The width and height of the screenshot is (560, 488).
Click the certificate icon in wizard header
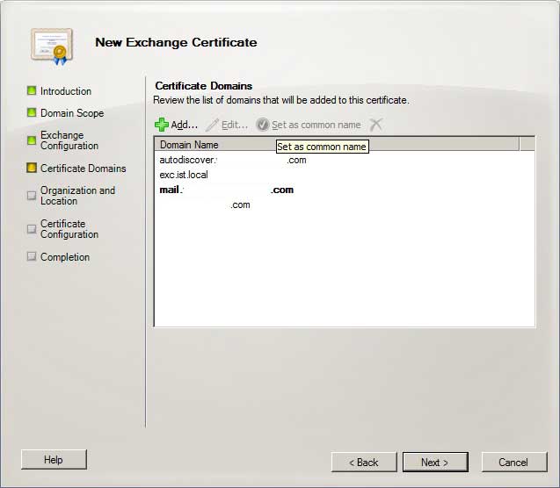[49, 46]
